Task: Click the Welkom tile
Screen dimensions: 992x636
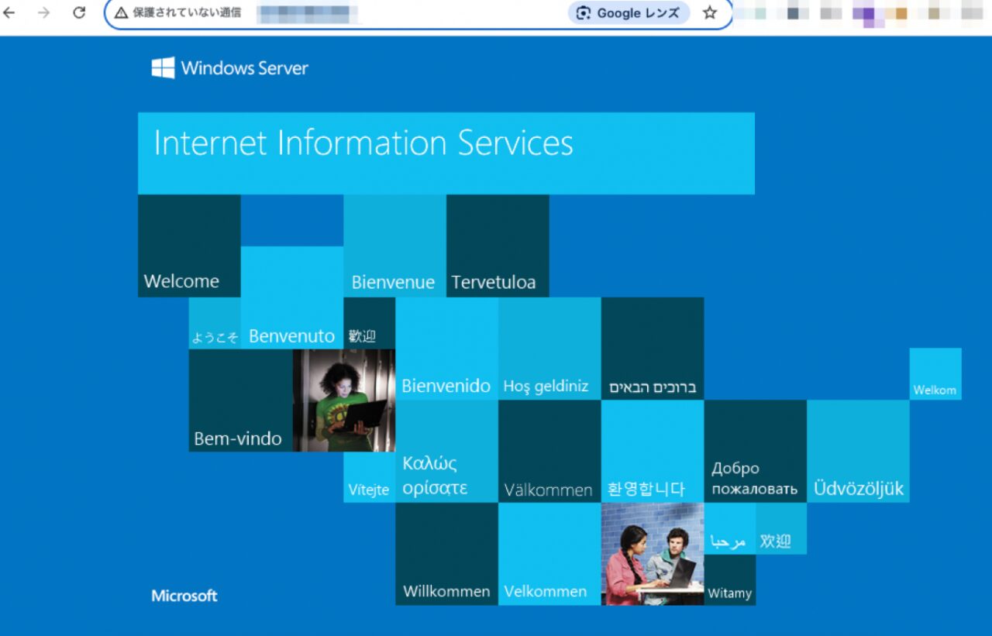Action: [x=935, y=374]
